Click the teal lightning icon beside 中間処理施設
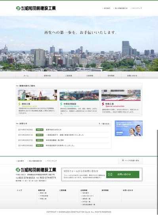This screenshot has height=215, width=158. coord(61,104)
